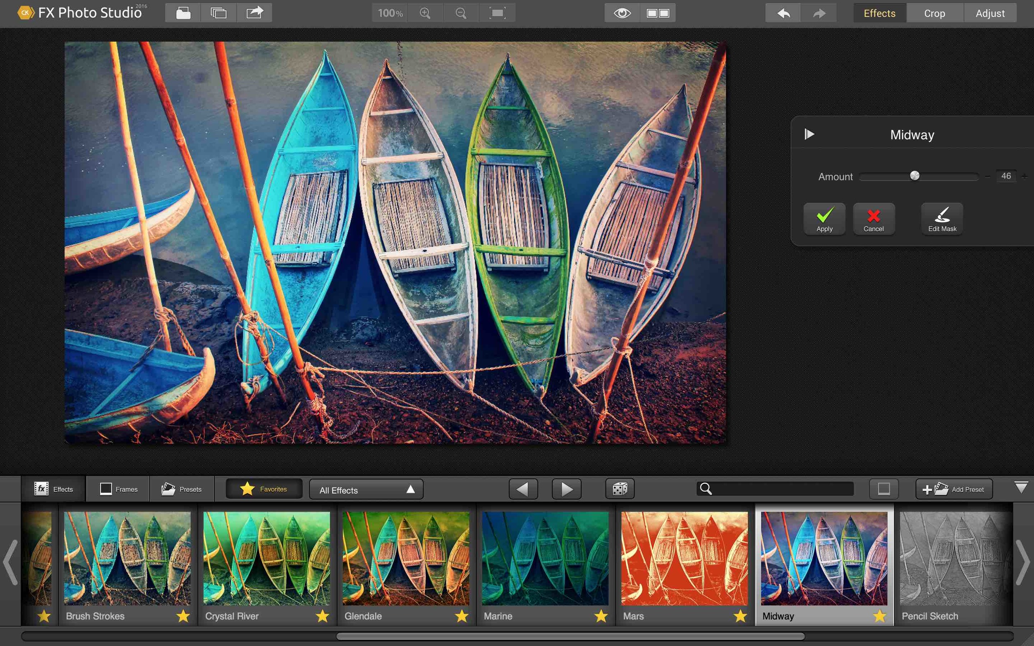Open the Frames tab
The width and height of the screenshot is (1034, 646).
118,489
